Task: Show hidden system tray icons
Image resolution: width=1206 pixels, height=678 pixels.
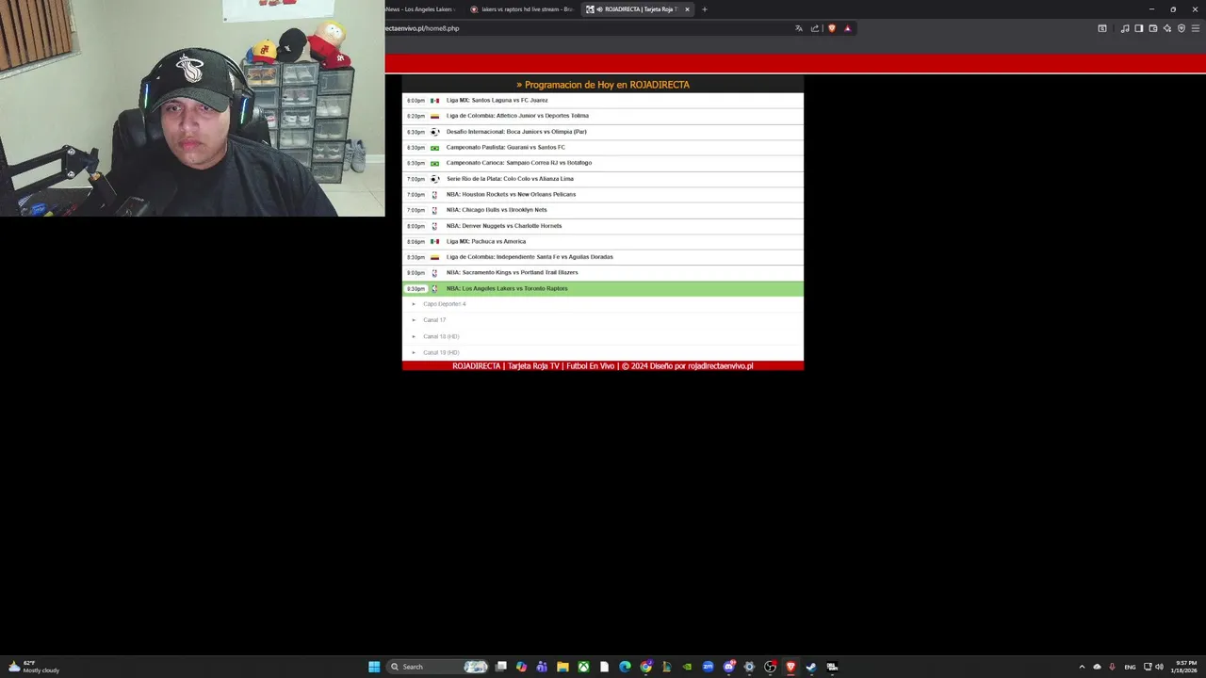Action: tap(1082, 667)
